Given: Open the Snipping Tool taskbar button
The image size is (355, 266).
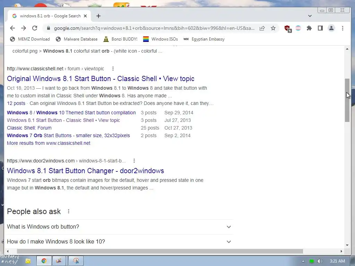Looking at the screenshot, I should tap(76, 261).
